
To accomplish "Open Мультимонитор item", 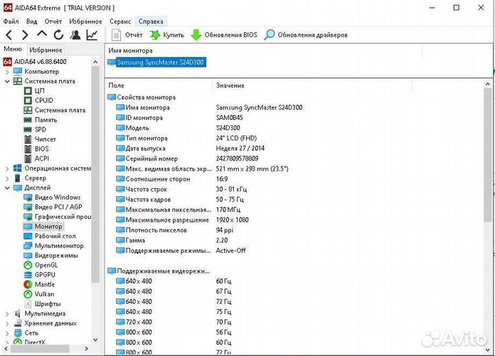I will (x=59, y=246).
